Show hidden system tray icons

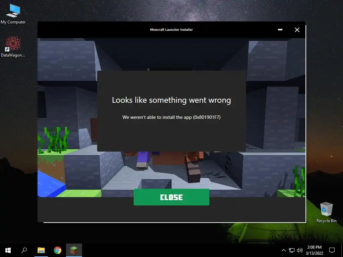click(x=283, y=250)
